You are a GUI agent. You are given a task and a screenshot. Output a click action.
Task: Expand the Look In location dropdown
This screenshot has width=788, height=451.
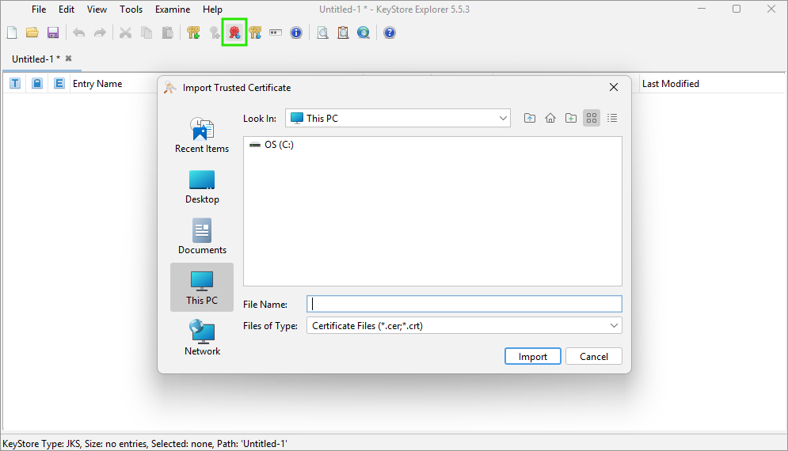coord(504,118)
